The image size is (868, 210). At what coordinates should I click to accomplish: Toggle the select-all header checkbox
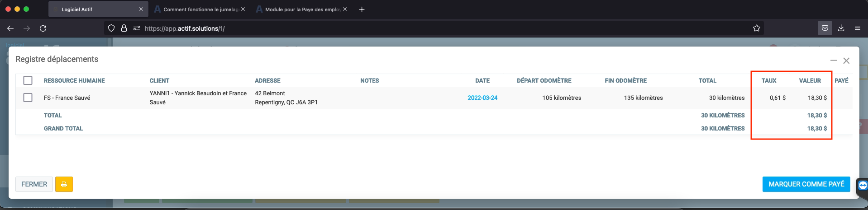tap(28, 80)
